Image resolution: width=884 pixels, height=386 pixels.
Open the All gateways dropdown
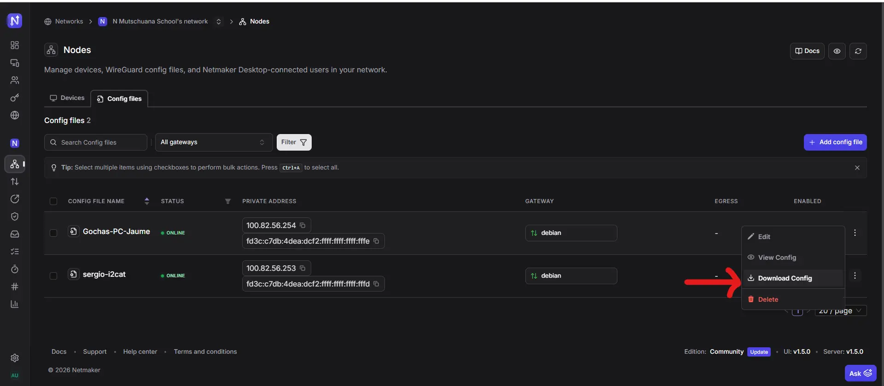coord(214,142)
